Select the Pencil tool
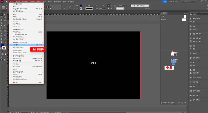The image size is (208, 113). [x=5, y=25]
